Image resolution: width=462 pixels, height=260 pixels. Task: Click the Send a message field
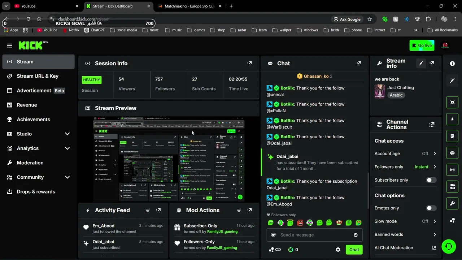pyautogui.click(x=314, y=235)
